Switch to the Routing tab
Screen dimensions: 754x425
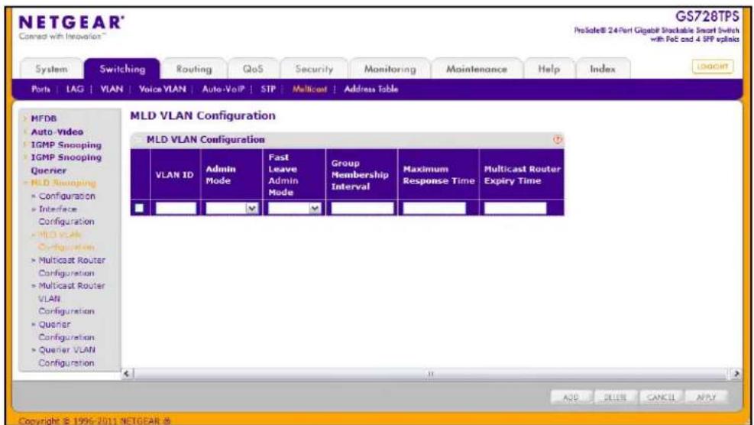194,69
